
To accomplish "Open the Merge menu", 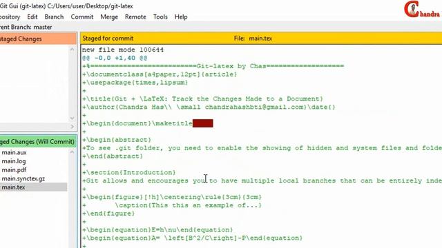I will (109, 17).
